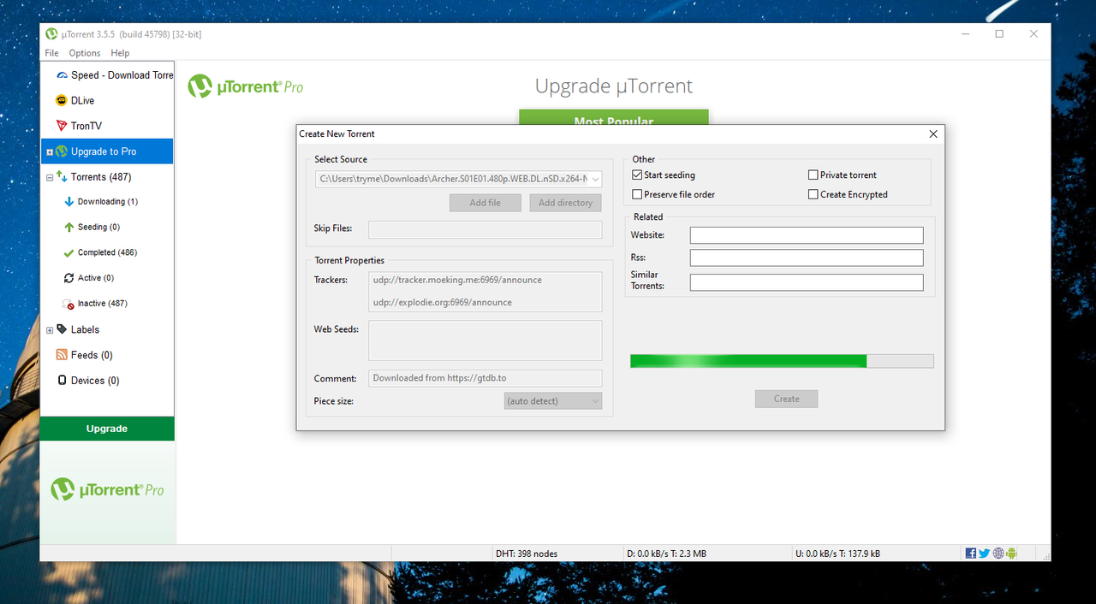Open Twitter icon in status bar
1096x604 pixels.
click(x=985, y=554)
